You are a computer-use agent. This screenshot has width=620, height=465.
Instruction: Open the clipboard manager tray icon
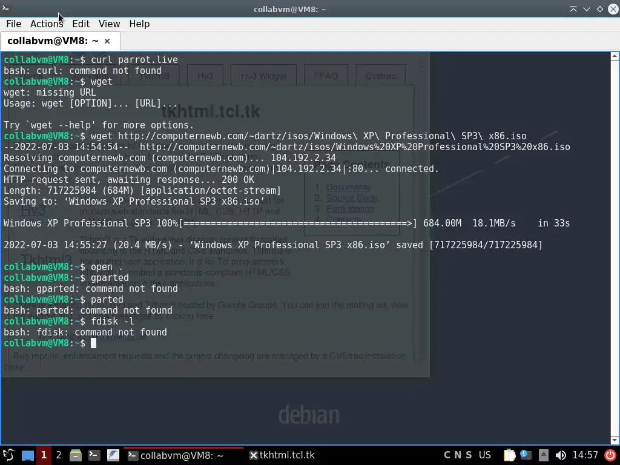coord(510,455)
